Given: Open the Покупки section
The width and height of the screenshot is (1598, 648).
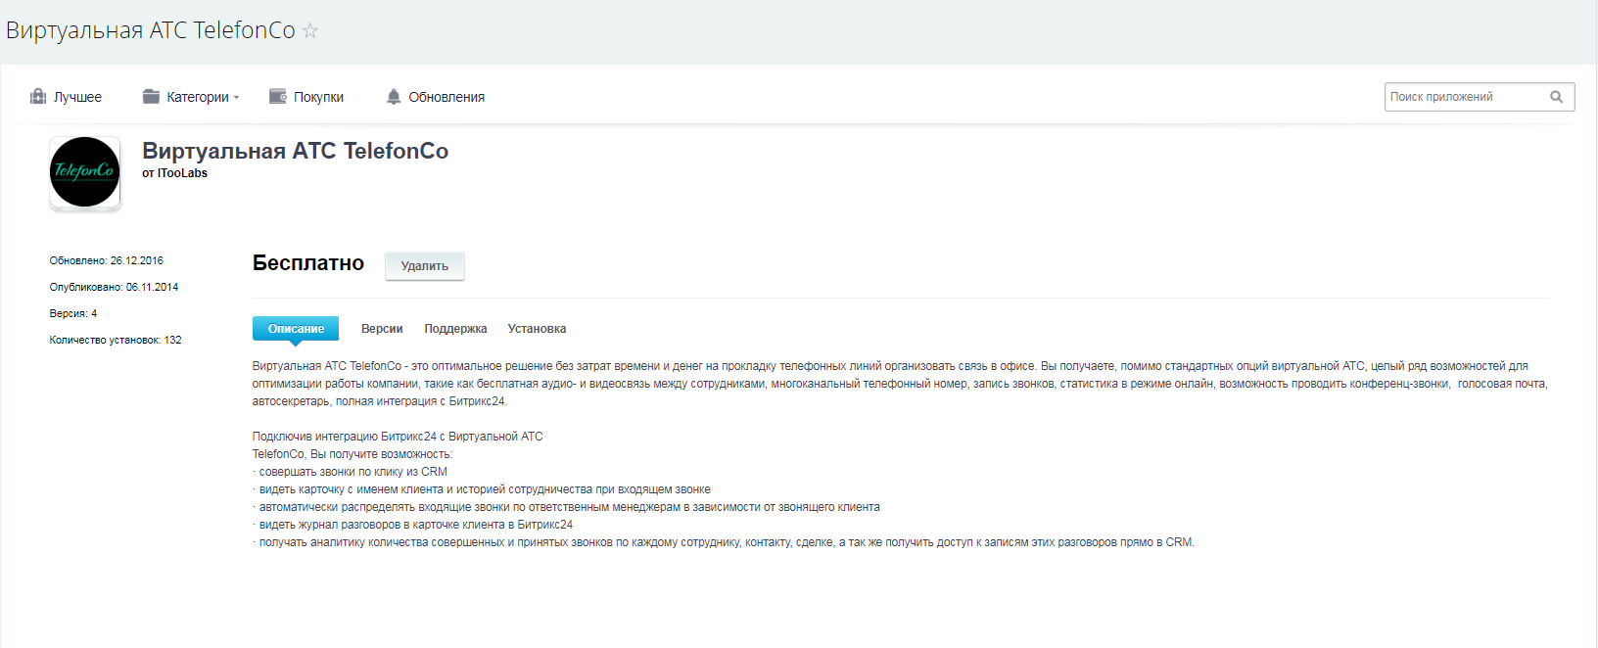Looking at the screenshot, I should tap(318, 97).
